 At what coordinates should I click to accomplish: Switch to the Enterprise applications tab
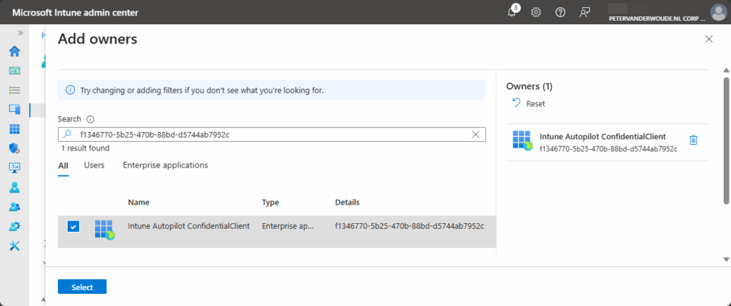pos(165,165)
